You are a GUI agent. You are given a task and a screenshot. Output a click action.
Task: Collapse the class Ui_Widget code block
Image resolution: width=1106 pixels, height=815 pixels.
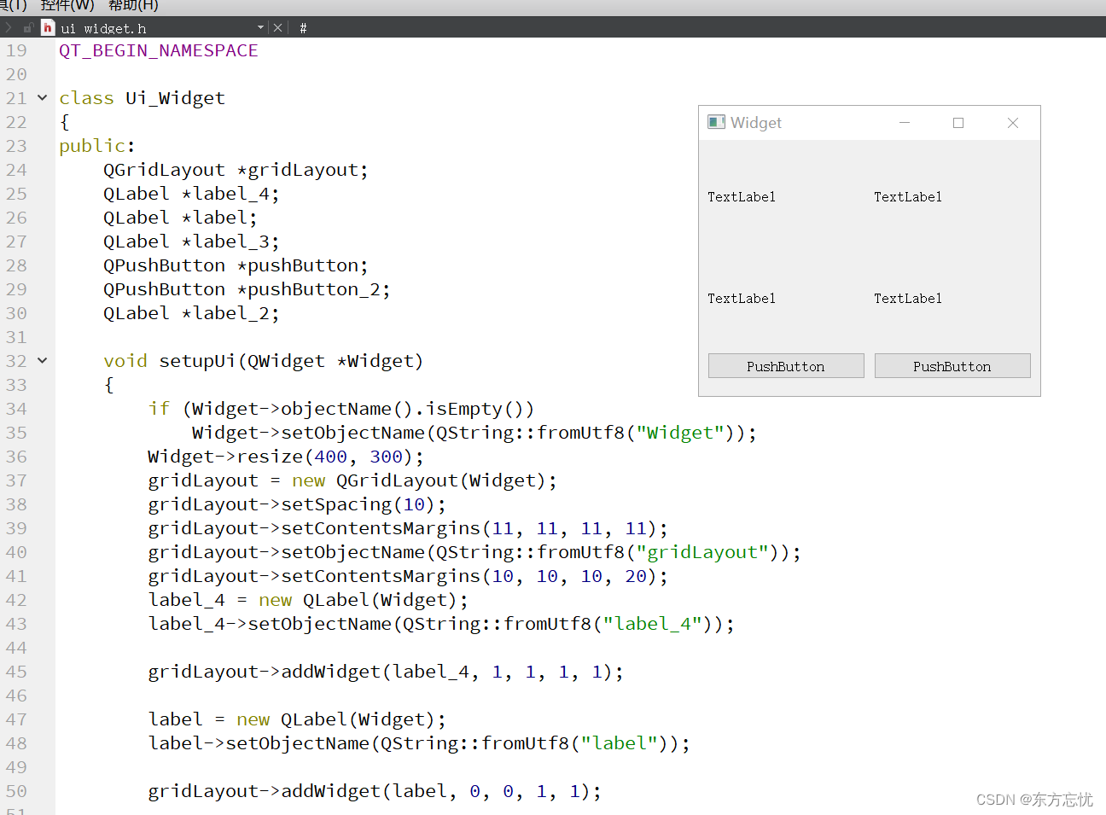42,98
